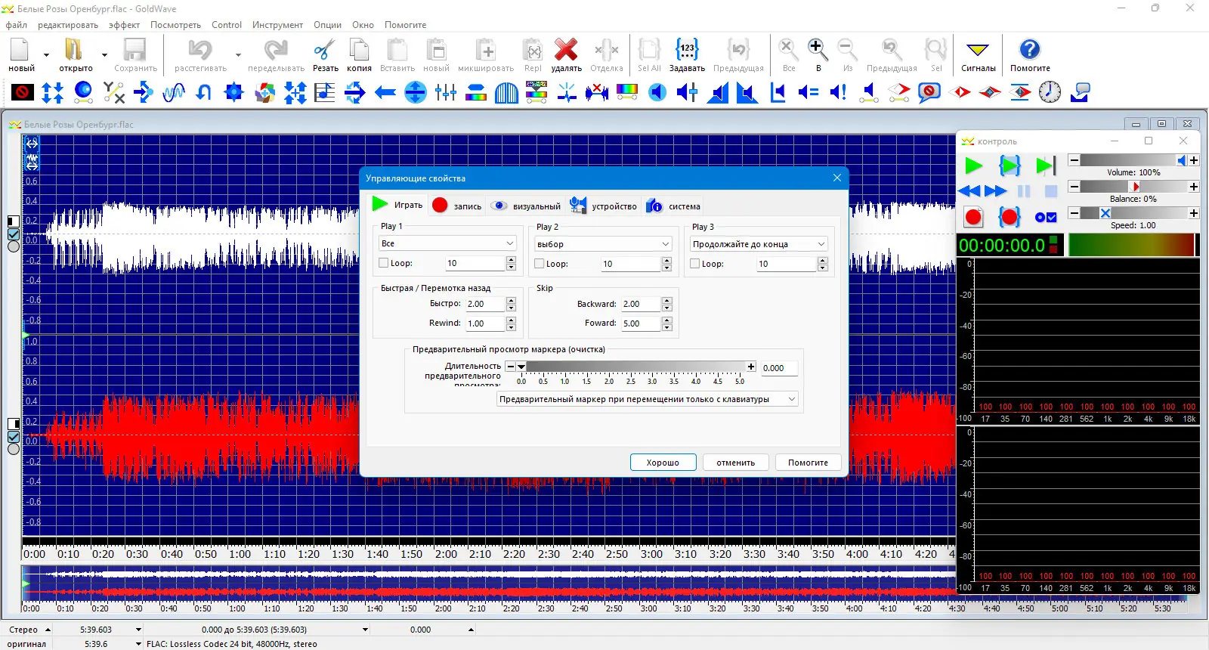This screenshot has height=650, width=1209.
Task: Click the red X Delete toolbar icon
Action: click(565, 51)
